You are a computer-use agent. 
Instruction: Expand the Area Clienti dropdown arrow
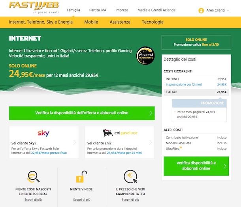point(228,11)
